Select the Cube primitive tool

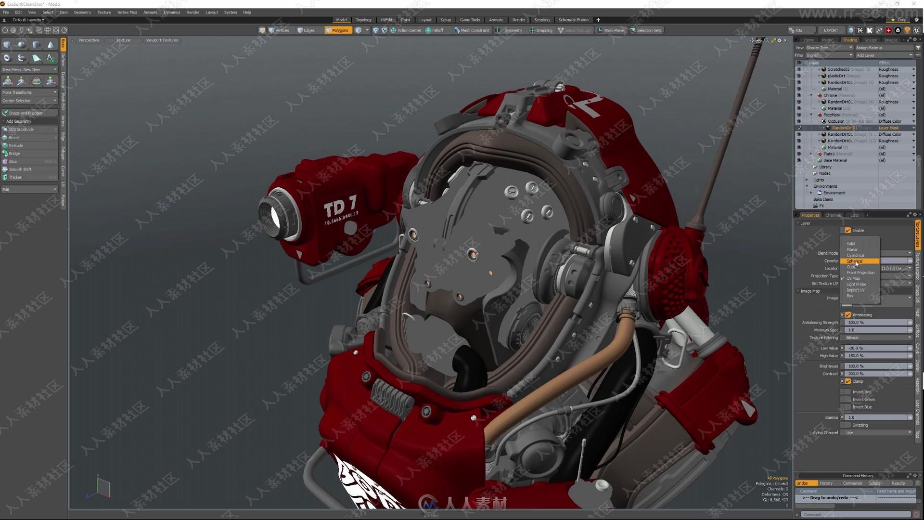[x=7, y=45]
